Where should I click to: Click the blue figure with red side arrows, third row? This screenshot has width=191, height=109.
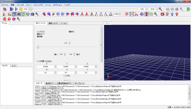click(x=14, y=19)
